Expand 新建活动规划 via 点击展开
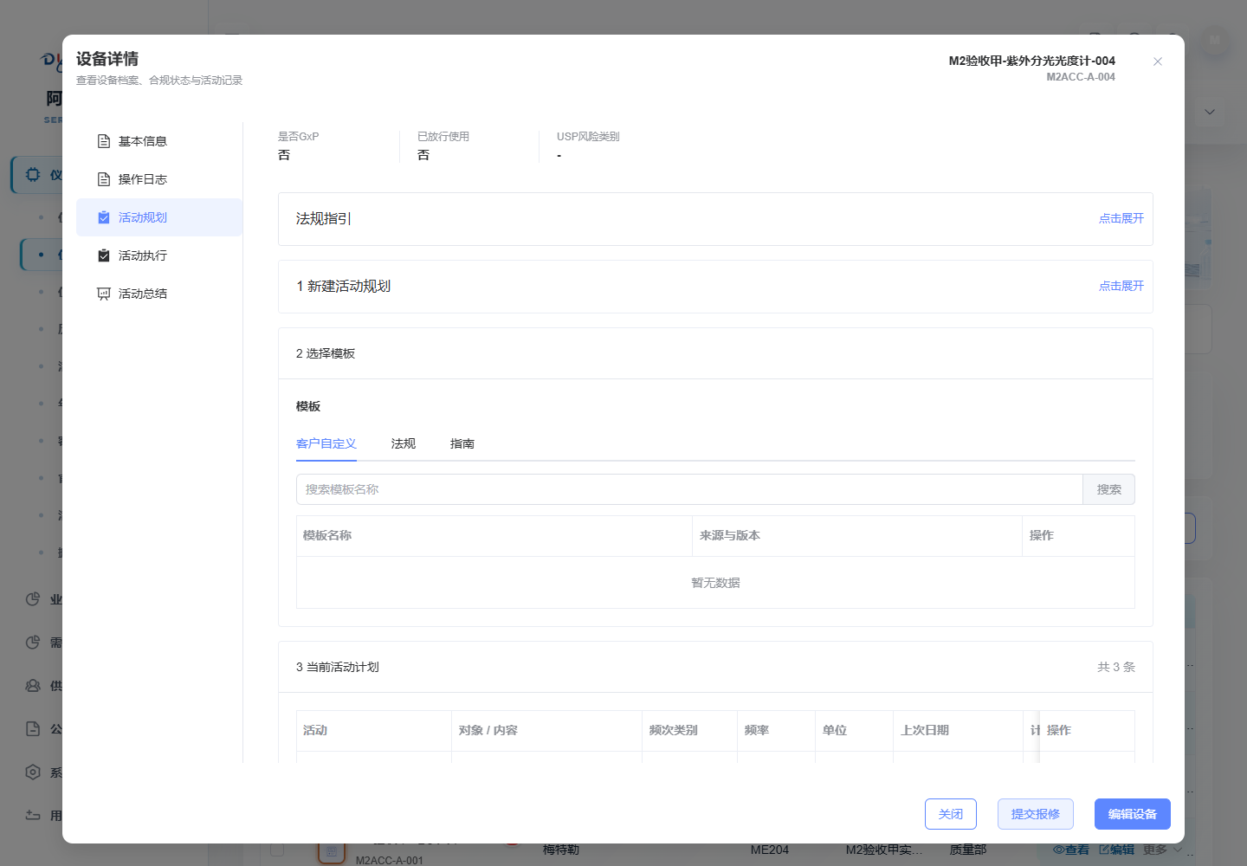The width and height of the screenshot is (1247, 866). (1121, 286)
